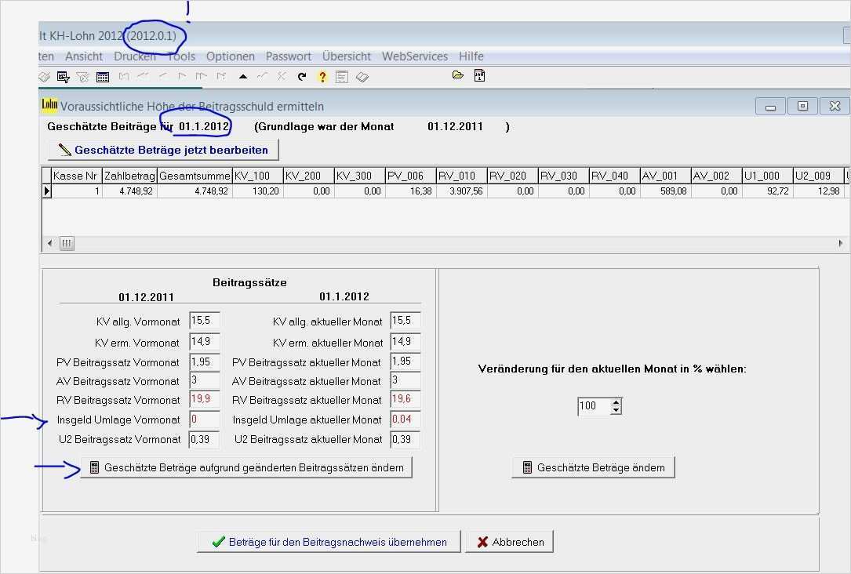Screen dimensions: 851x574
Task: Click the first record navigation icon
Action: click(124, 77)
